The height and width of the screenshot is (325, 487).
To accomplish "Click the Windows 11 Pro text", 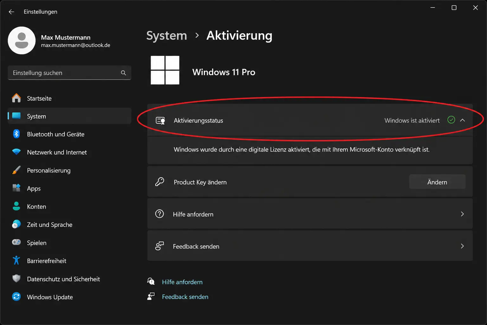I will pyautogui.click(x=224, y=72).
